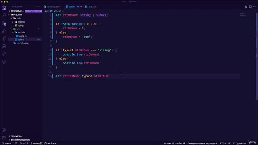Click 'let strOrNum: string | number;' on line 1

tap(82, 15)
